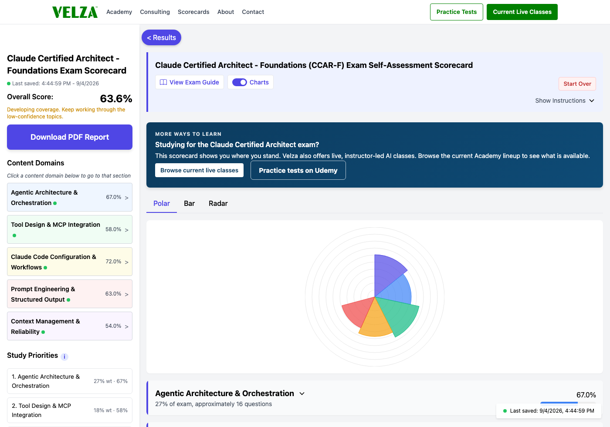Open the Consulting nav item

coord(155,12)
